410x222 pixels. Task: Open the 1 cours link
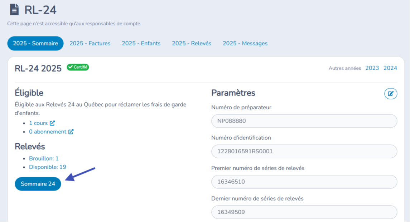[38, 123]
